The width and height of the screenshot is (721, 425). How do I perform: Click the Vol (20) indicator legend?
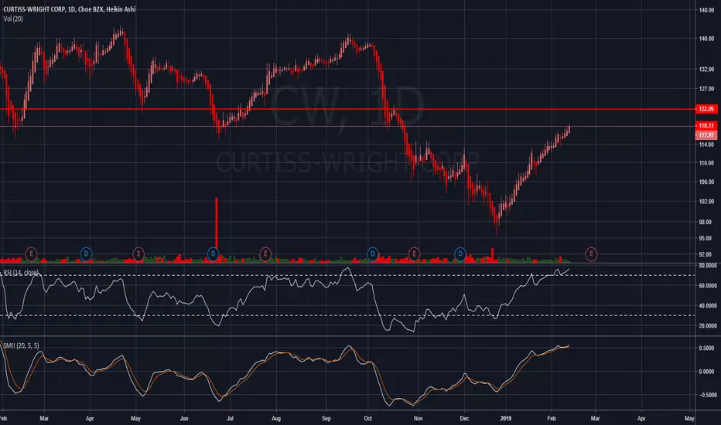[x=13, y=19]
